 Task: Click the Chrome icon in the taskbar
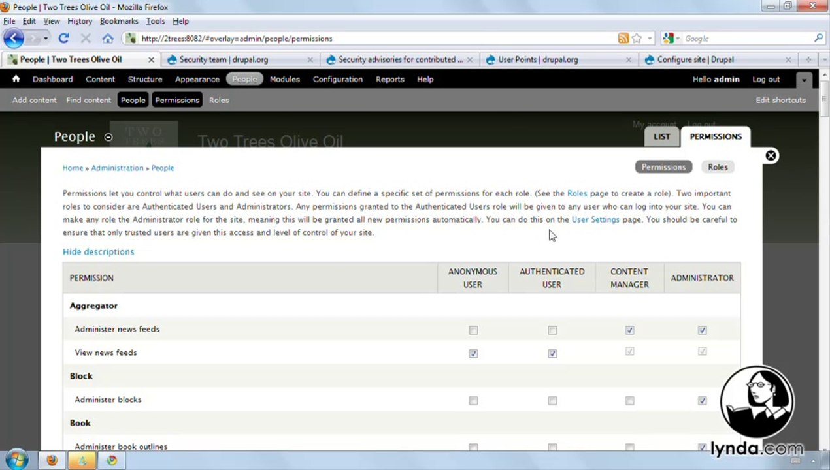112,460
